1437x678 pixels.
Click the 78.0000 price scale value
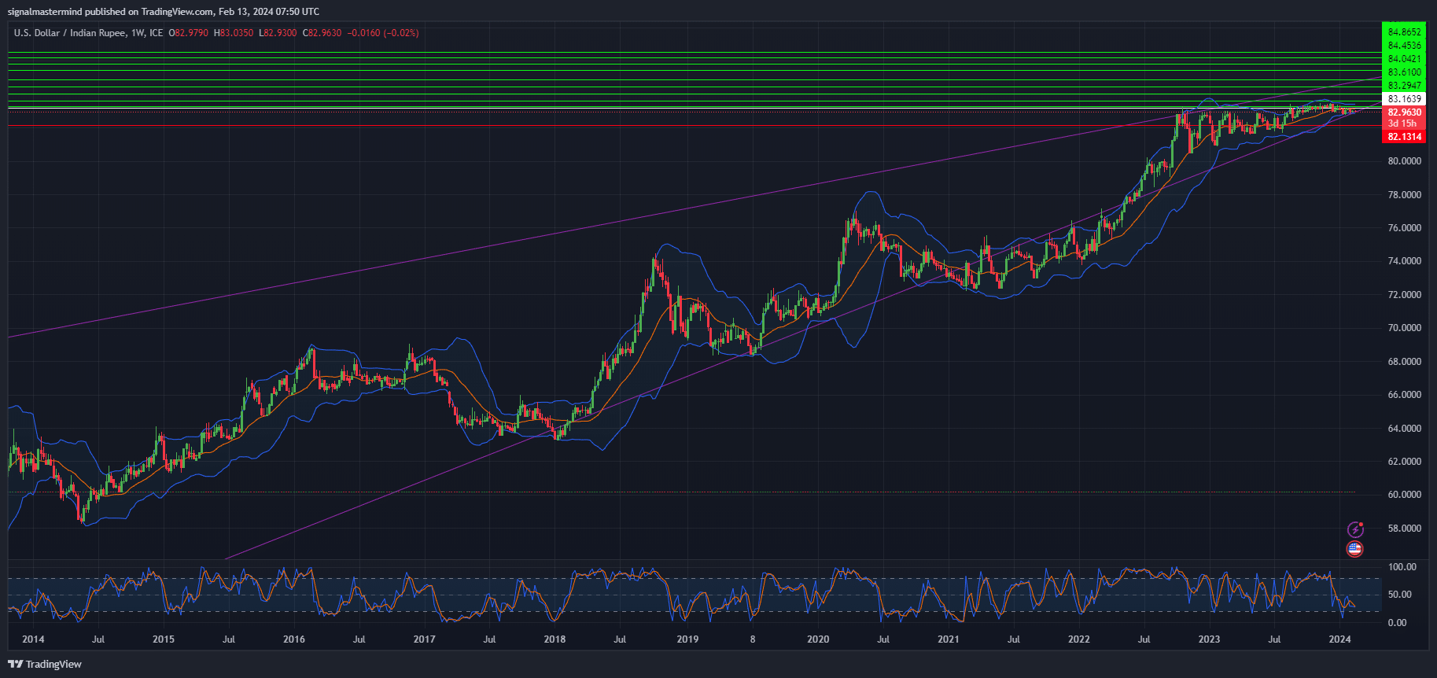1404,195
